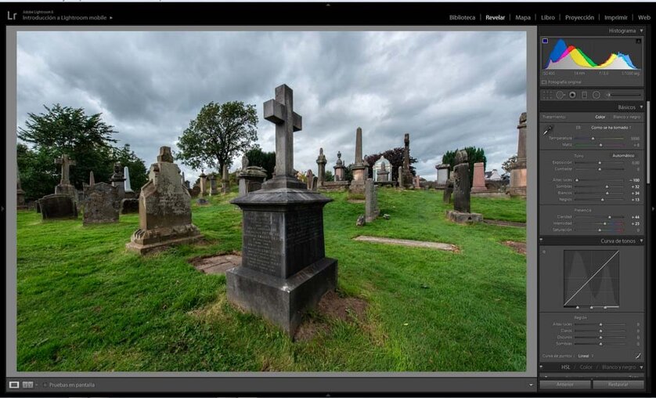Viewport: 656px width, 398px height.
Task: Open the graduated filter tool
Action: pos(584,95)
